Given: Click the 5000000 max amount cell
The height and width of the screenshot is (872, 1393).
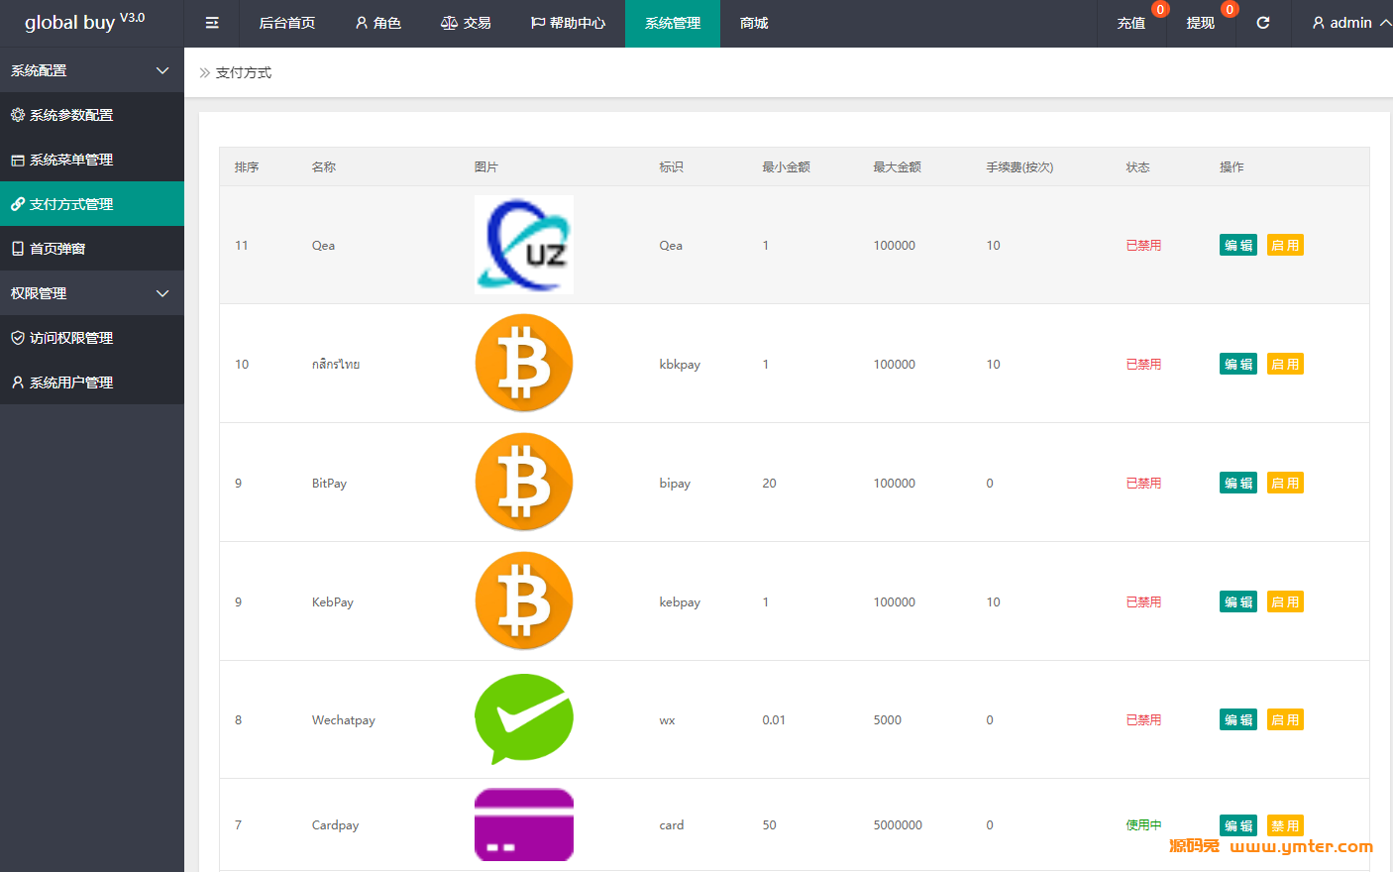Looking at the screenshot, I should tap(898, 824).
